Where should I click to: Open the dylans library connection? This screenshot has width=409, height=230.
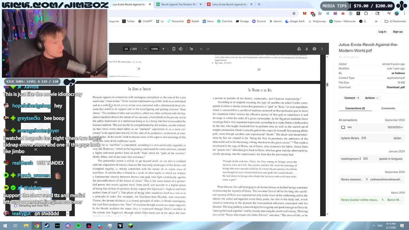tap(372, 138)
